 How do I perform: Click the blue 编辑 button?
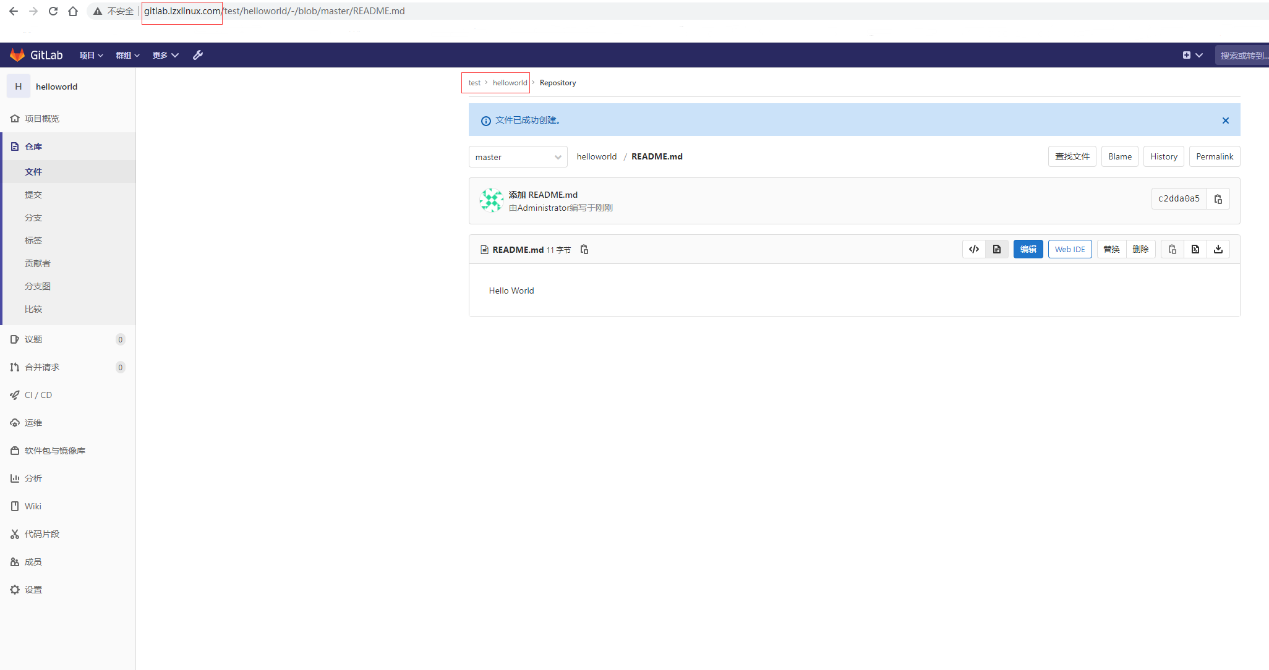coord(1028,249)
